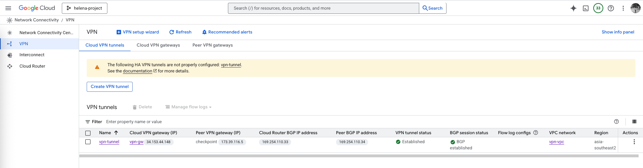Click the column display options icon
Screen dimensions: 643x168
[x=634, y=121]
